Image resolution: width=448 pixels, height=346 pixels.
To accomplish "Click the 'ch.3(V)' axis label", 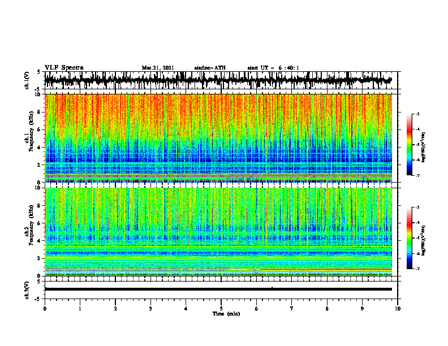I will tap(27, 290).
